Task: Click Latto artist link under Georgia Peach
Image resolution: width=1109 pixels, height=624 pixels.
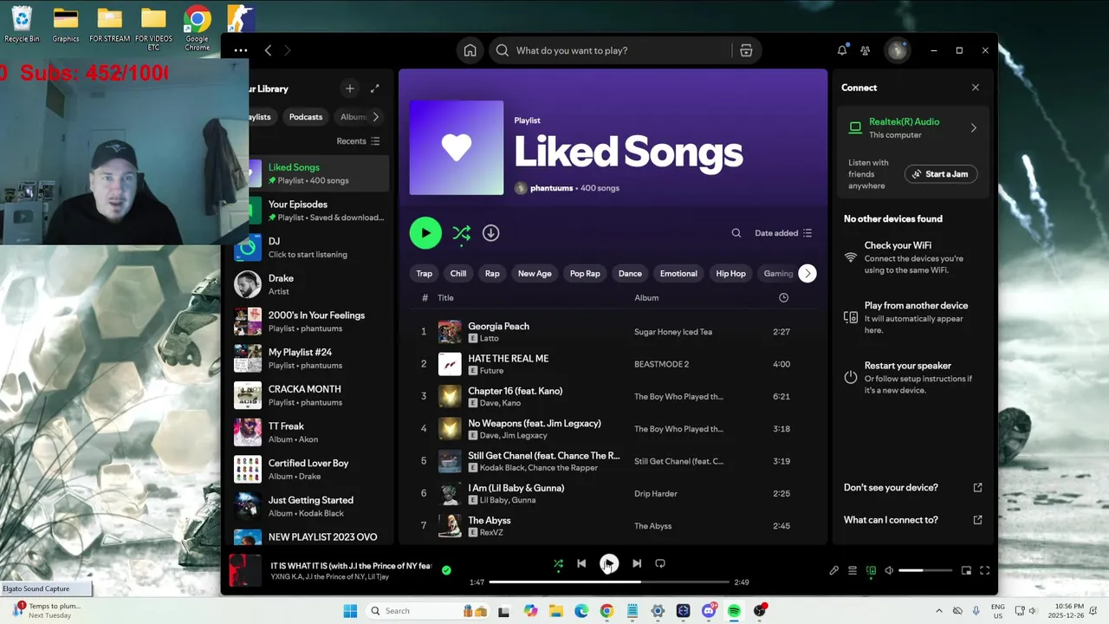Action: [x=489, y=338]
